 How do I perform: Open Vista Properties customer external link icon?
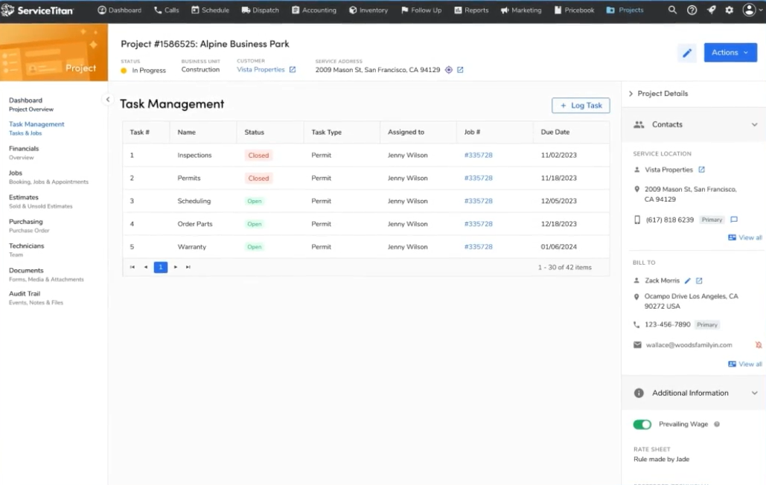coord(292,69)
